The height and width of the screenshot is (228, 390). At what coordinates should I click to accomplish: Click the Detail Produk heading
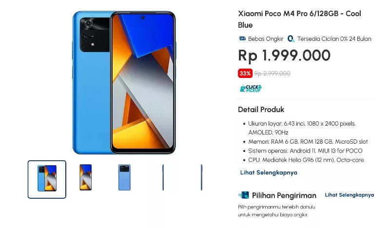tap(261, 110)
